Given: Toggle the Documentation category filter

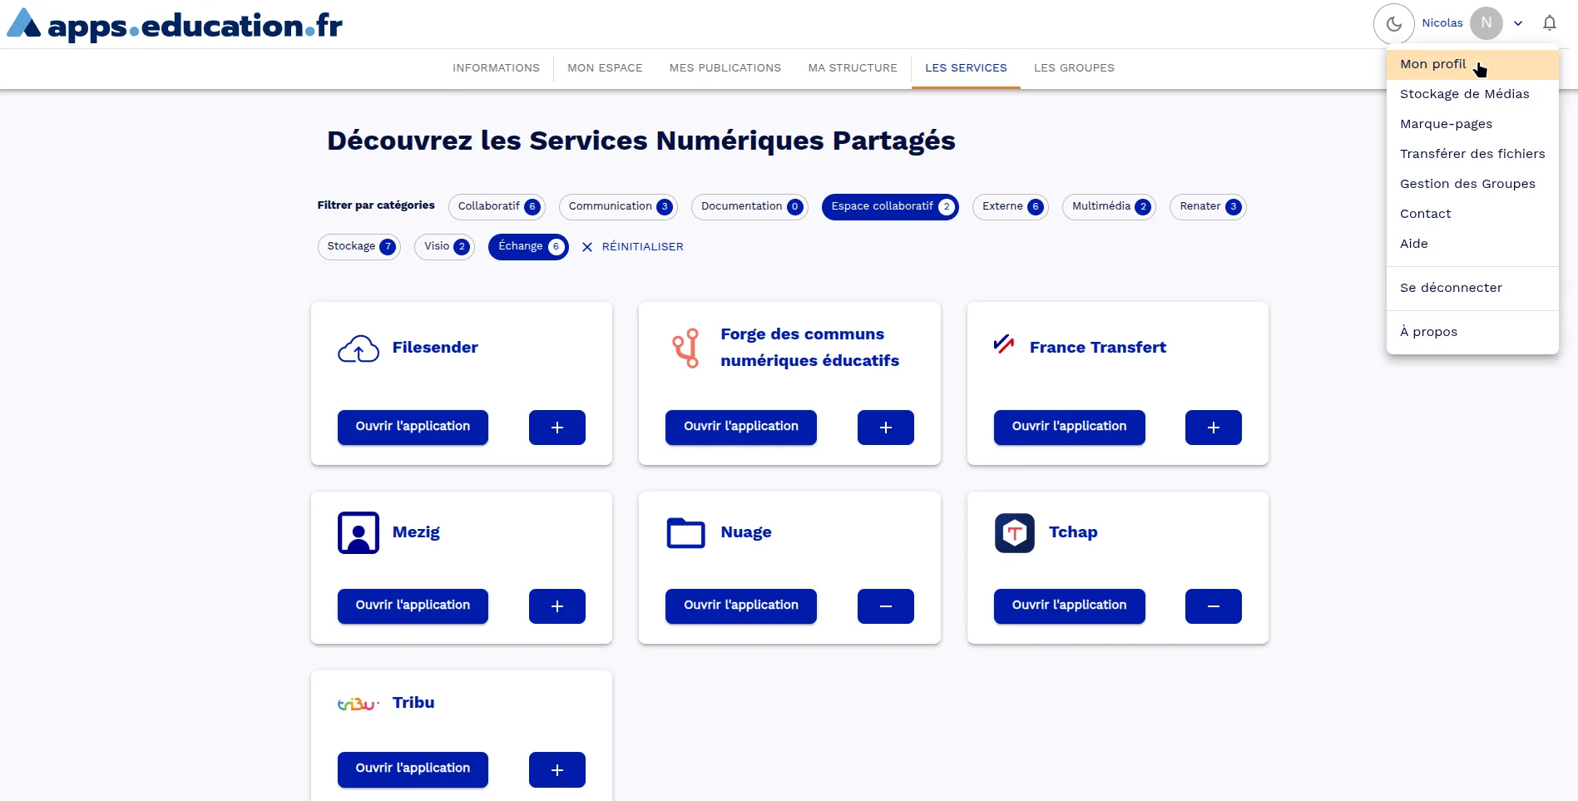Looking at the screenshot, I should click(749, 206).
